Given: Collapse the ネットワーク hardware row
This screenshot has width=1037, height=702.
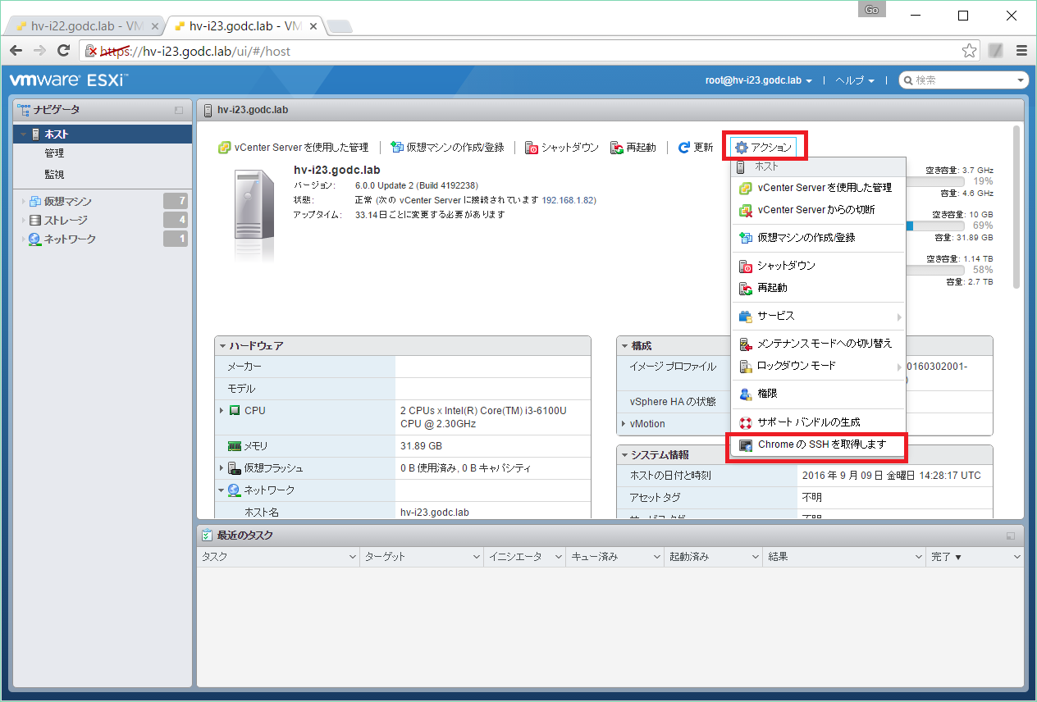Looking at the screenshot, I should click(x=222, y=490).
